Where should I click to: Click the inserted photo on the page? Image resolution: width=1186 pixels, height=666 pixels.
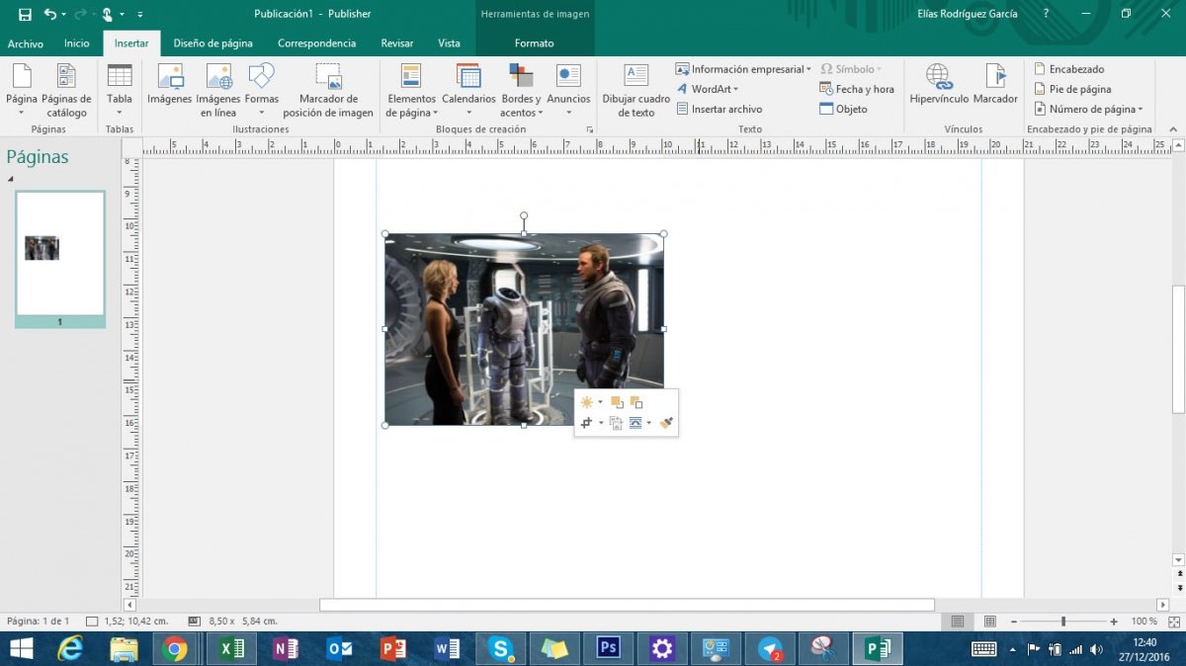click(524, 329)
